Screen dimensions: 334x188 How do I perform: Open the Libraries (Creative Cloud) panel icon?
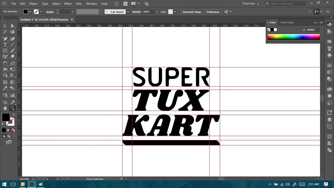coord(329,89)
